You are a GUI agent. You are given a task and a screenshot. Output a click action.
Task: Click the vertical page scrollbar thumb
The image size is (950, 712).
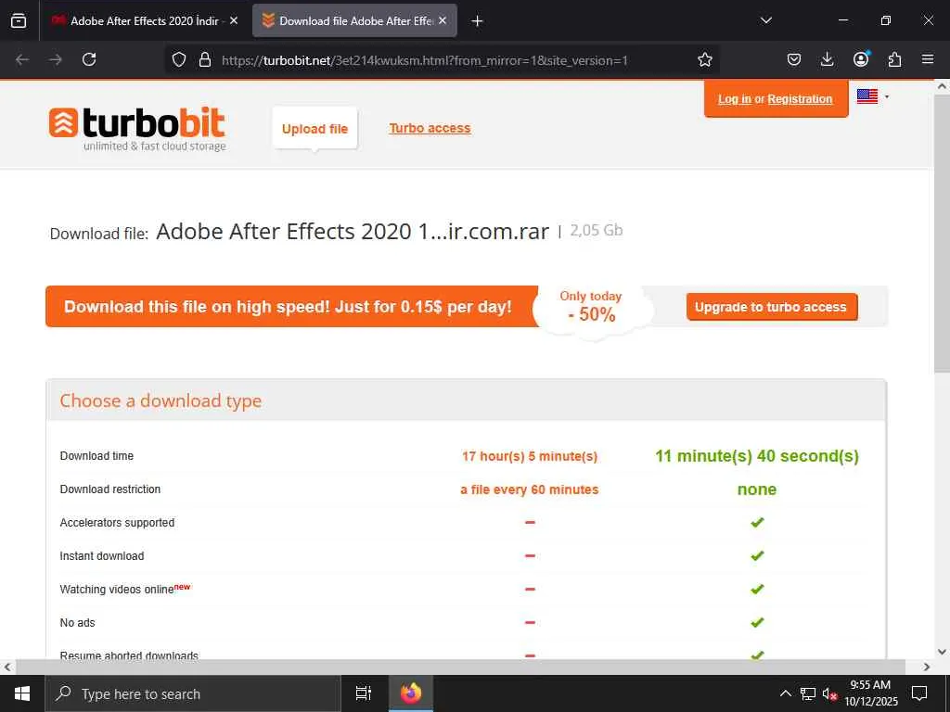pos(943,233)
